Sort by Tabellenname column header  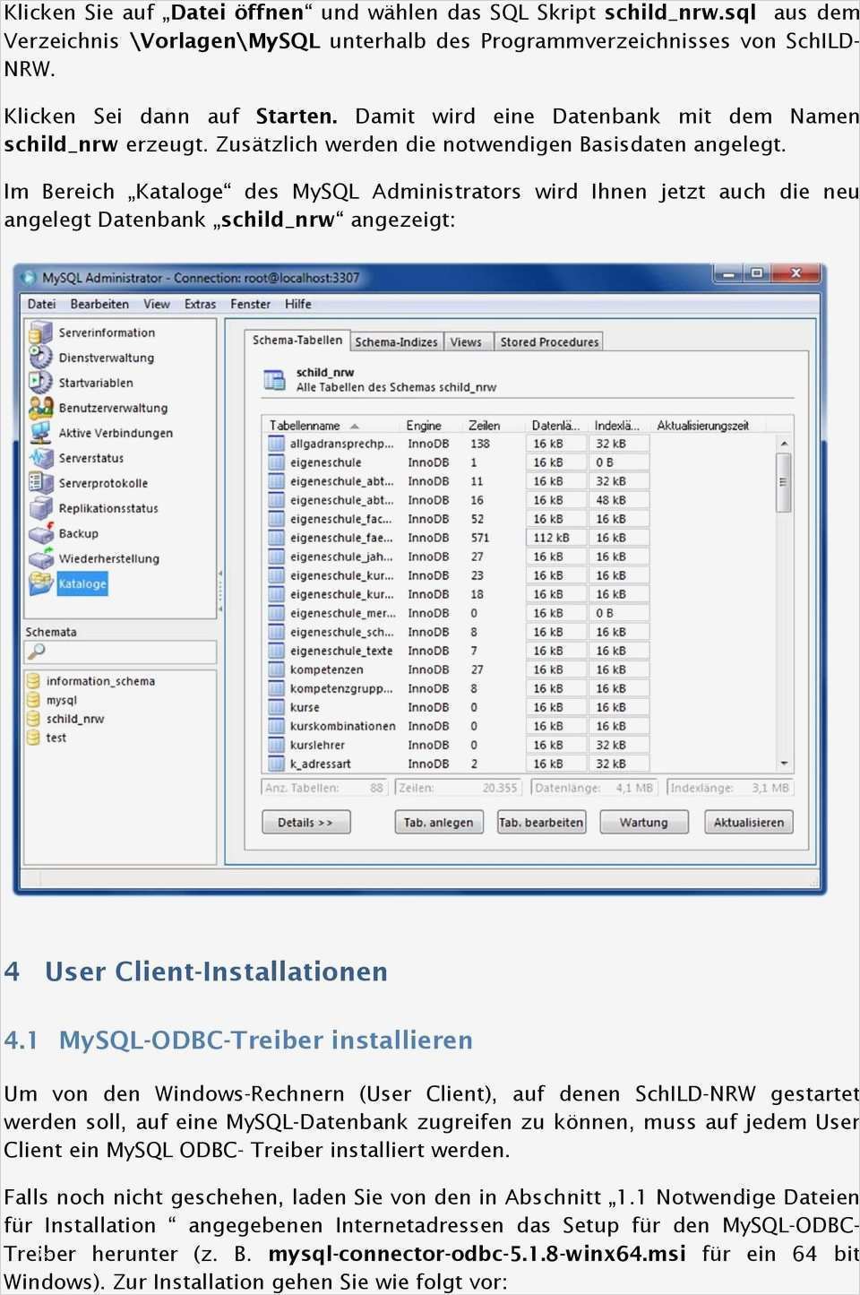click(331, 426)
